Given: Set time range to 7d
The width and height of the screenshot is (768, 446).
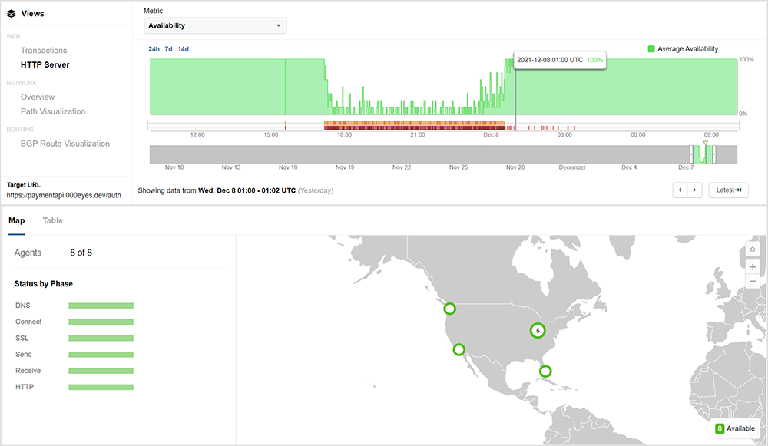Looking at the screenshot, I should pos(168,49).
